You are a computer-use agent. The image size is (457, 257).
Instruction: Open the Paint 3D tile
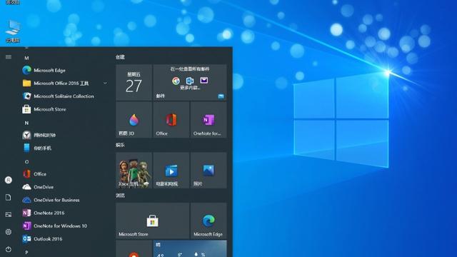tap(134, 120)
